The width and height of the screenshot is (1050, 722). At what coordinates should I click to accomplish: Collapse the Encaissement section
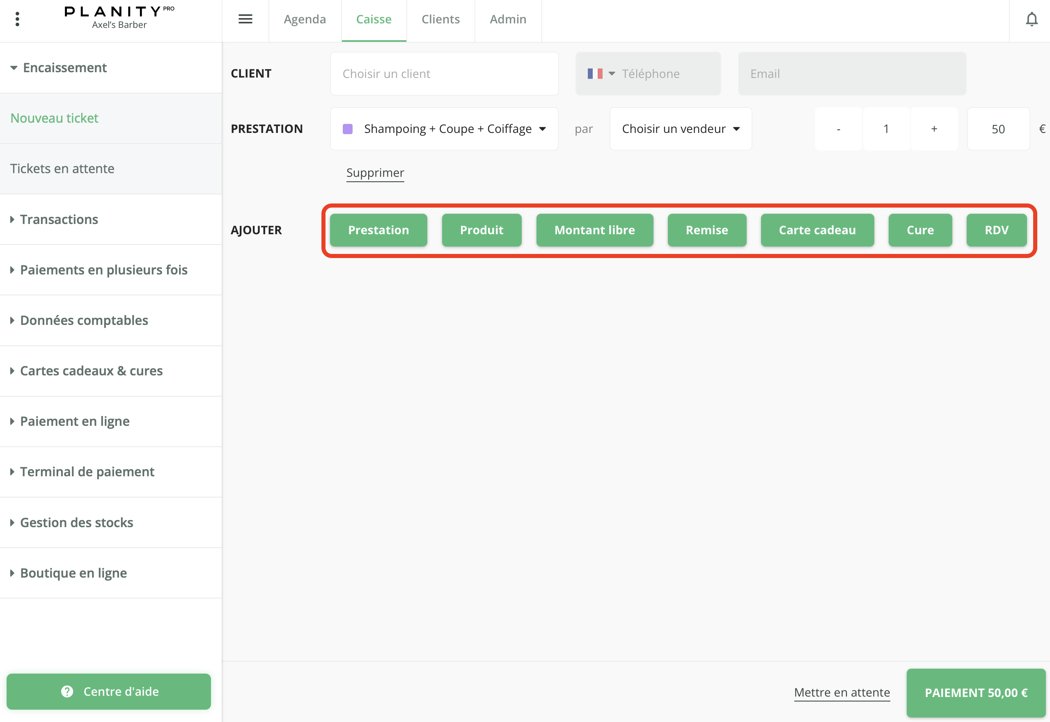pos(65,68)
